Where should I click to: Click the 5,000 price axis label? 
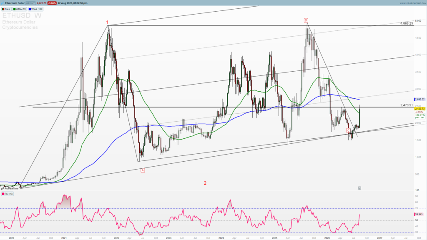(418, 21)
